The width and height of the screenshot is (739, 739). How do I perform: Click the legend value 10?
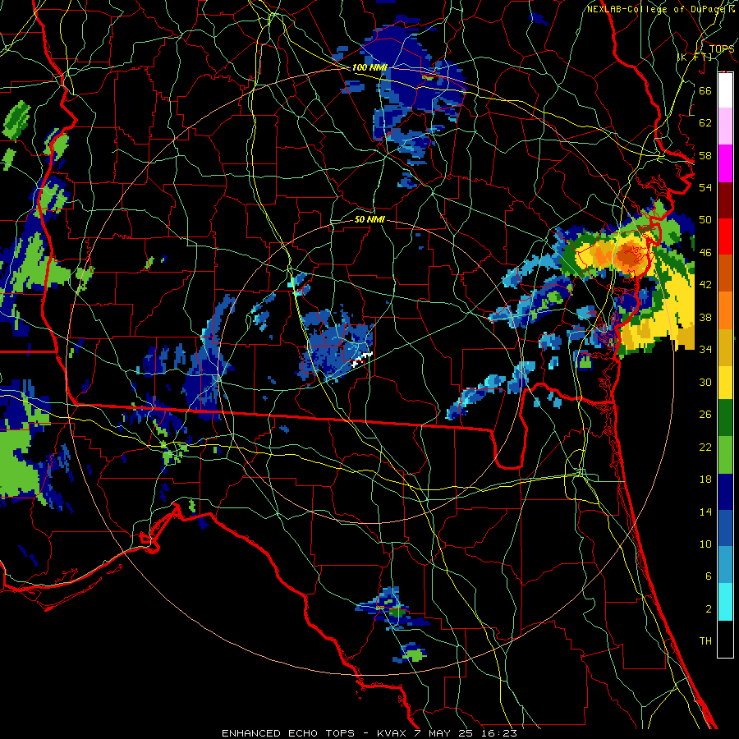coord(705,544)
